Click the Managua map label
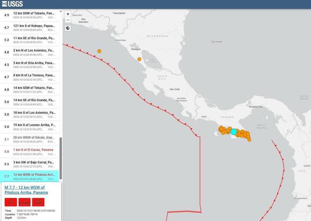Viewport: 311px width, 221px height. [136, 49]
